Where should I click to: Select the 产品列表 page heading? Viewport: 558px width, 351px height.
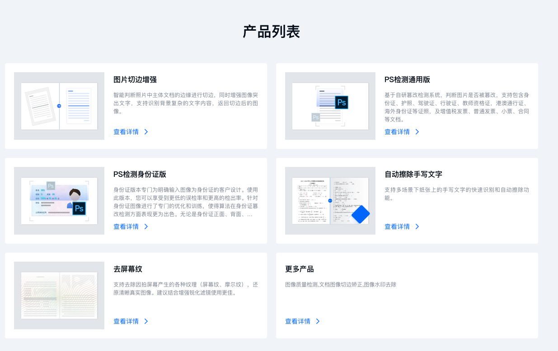(x=272, y=32)
